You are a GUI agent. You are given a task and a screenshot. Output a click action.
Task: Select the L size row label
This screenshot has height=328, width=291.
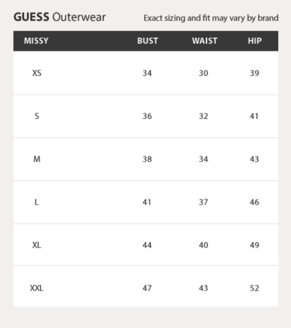37,202
